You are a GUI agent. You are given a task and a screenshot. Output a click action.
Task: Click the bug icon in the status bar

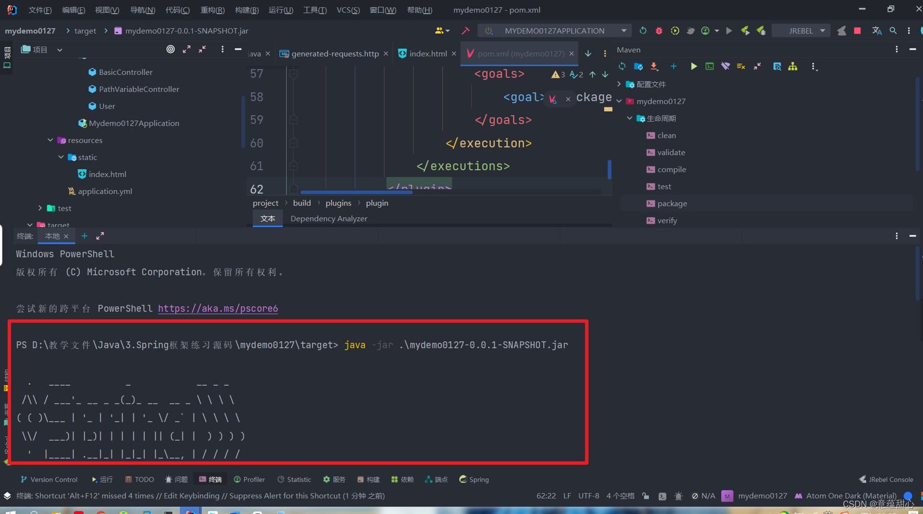pyautogui.click(x=679, y=496)
